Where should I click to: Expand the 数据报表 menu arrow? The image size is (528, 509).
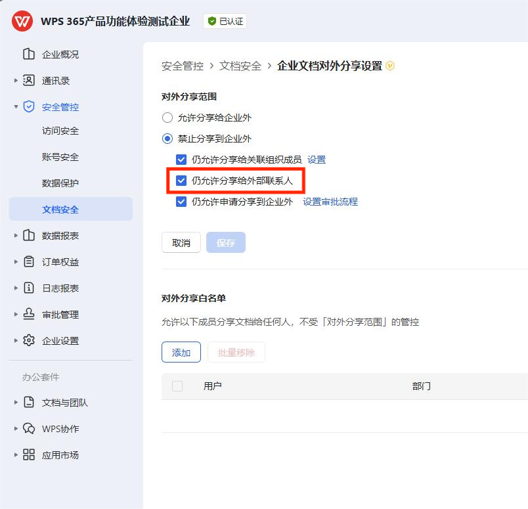[16, 235]
